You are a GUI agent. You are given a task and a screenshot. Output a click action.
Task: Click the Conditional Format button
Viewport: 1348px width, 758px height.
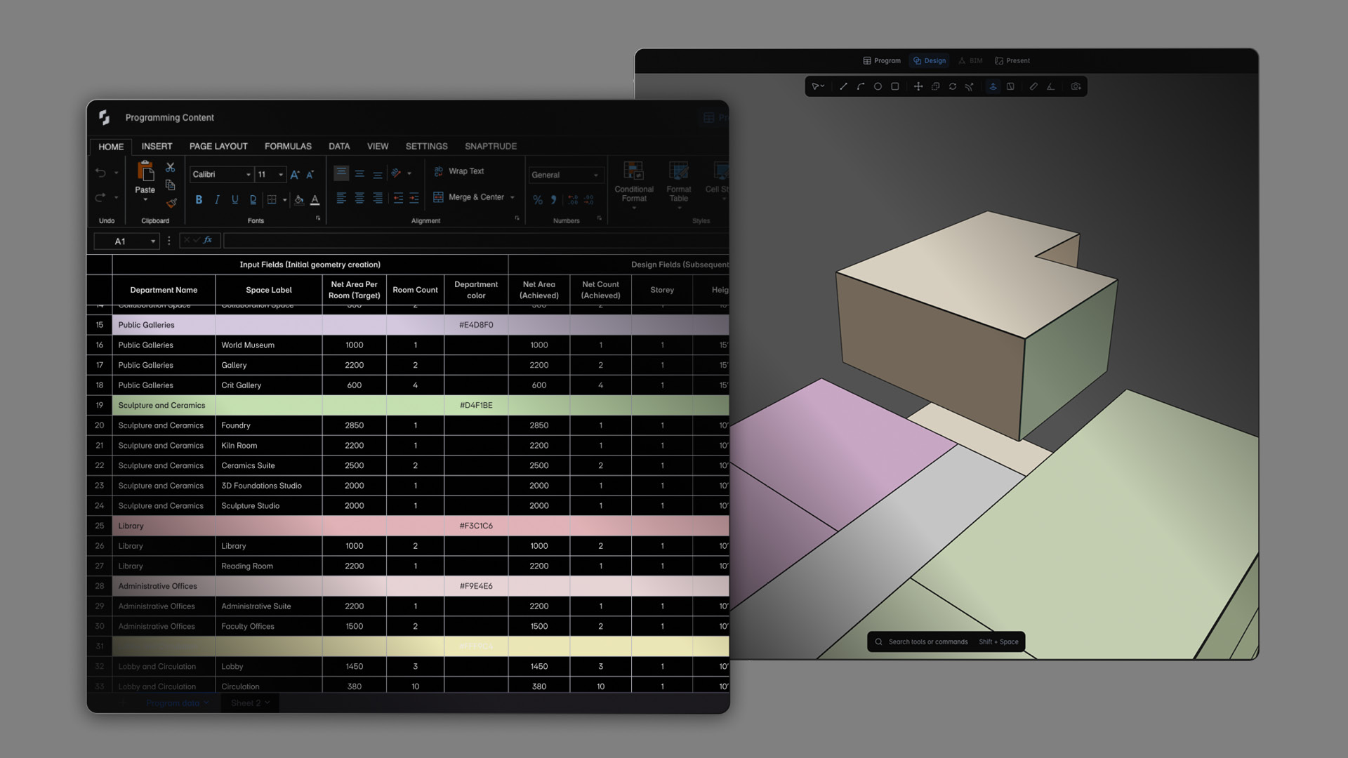(x=633, y=182)
